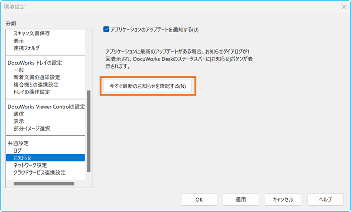This screenshot has width=351, height=212.
Task: Select 通信 under Viewer Control settings
Action: 19,114
